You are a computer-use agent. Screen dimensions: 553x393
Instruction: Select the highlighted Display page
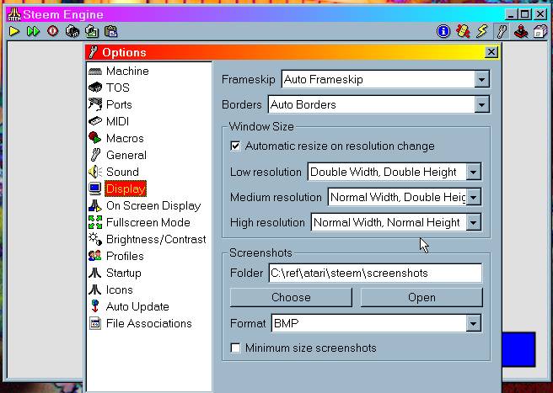point(126,189)
